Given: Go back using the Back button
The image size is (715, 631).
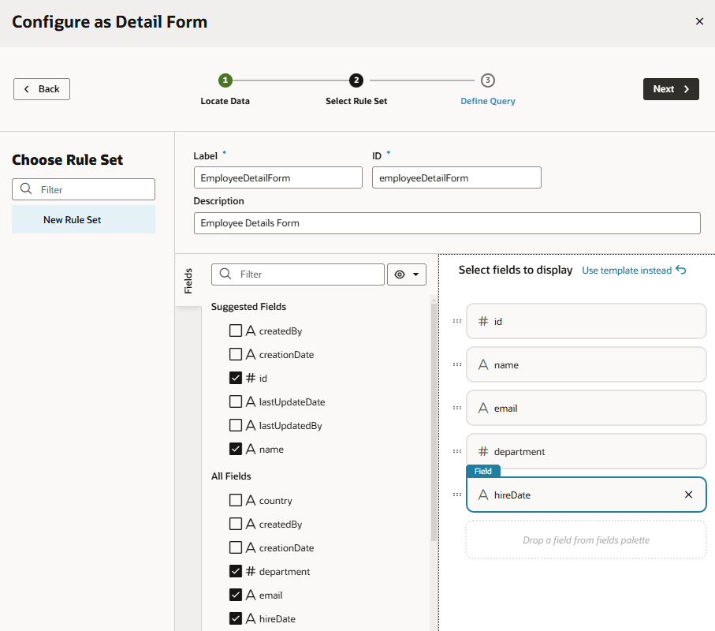Looking at the screenshot, I should click(x=42, y=89).
